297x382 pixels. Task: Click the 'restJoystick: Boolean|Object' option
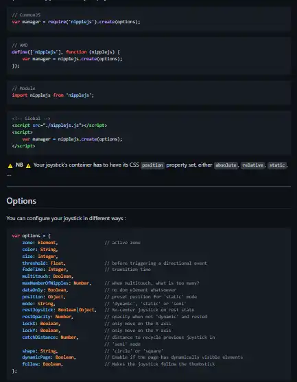[59, 309]
